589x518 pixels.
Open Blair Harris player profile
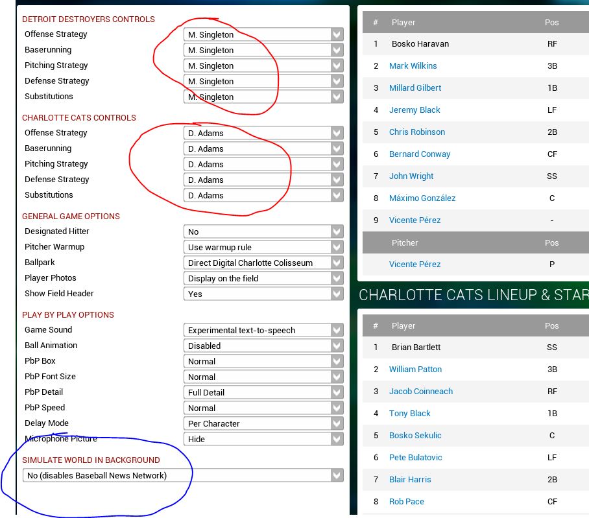(410, 480)
